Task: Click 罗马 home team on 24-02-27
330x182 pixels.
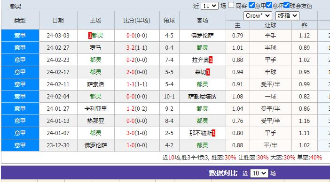Action: [x=95, y=48]
